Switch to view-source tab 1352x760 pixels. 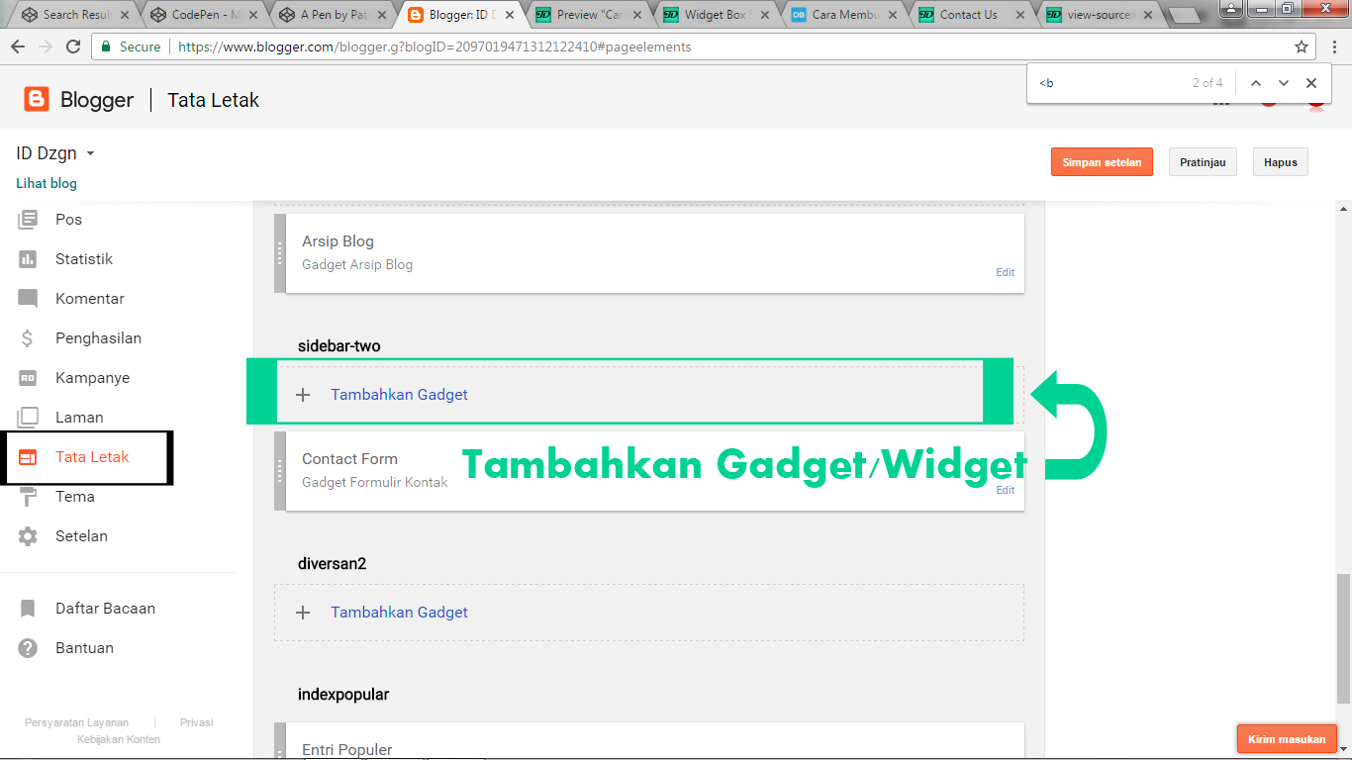[1101, 15]
